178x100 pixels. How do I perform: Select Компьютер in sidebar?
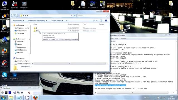(x=20, y=58)
